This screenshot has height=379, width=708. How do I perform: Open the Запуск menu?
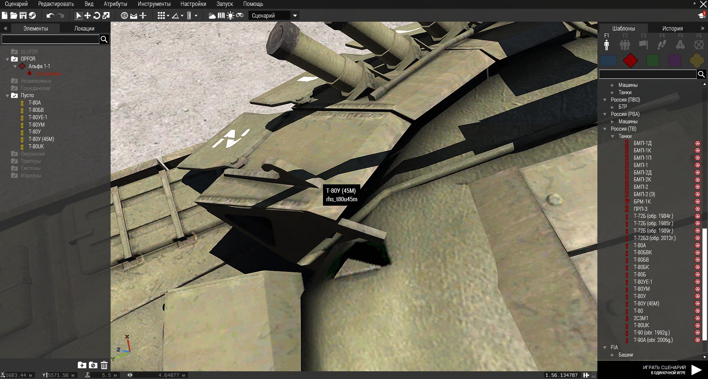pyautogui.click(x=225, y=4)
